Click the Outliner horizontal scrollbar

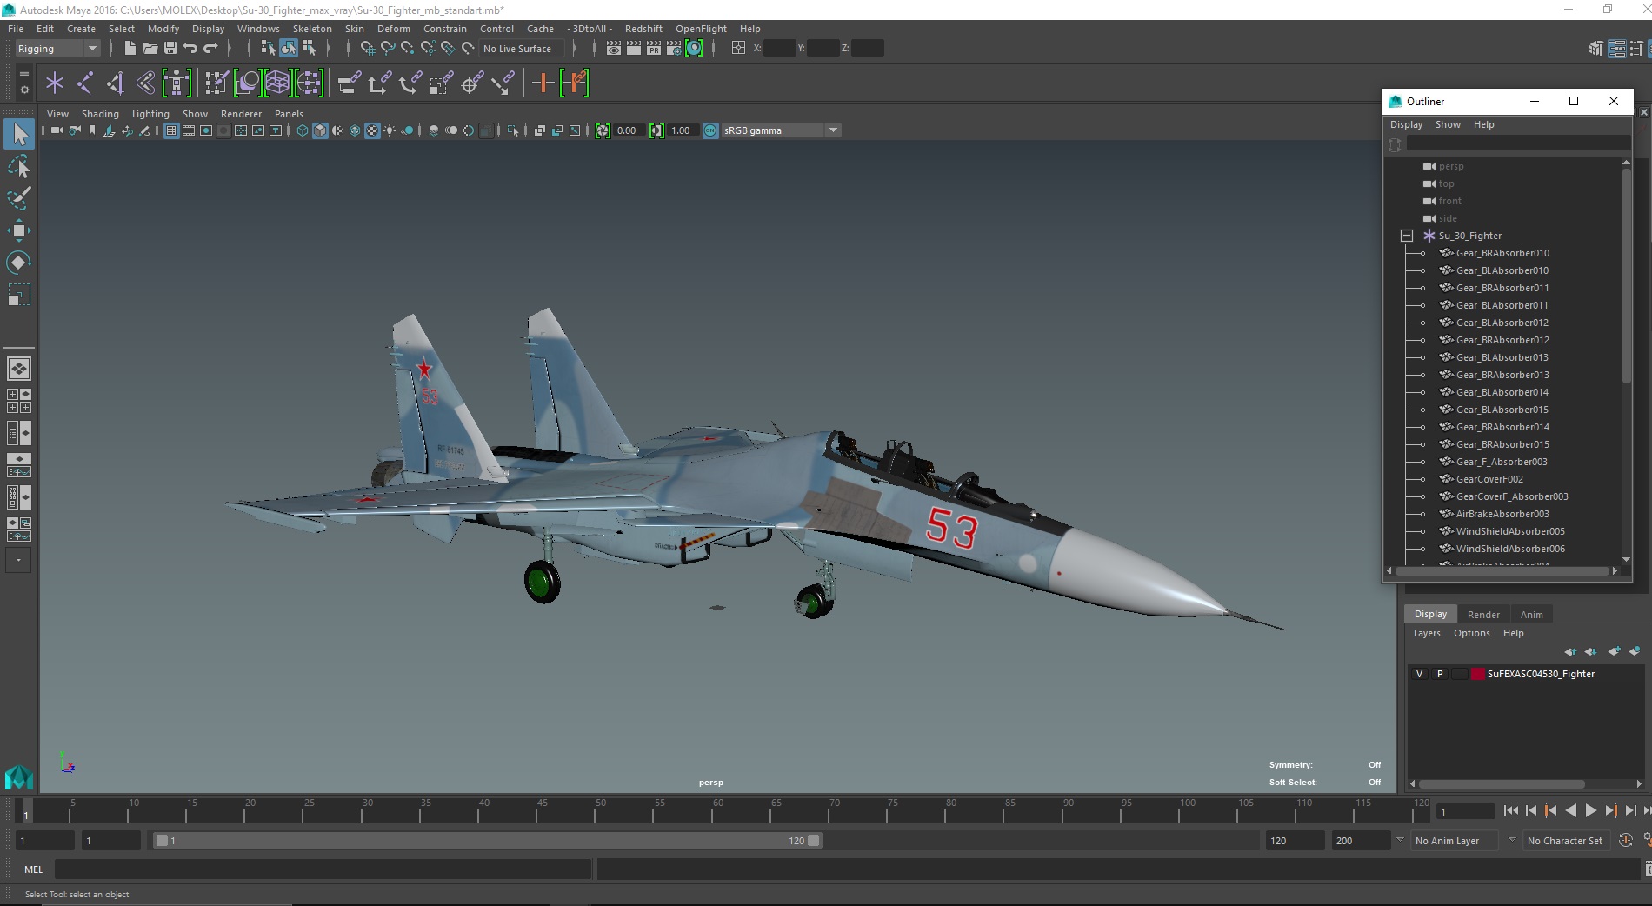coord(1502,571)
